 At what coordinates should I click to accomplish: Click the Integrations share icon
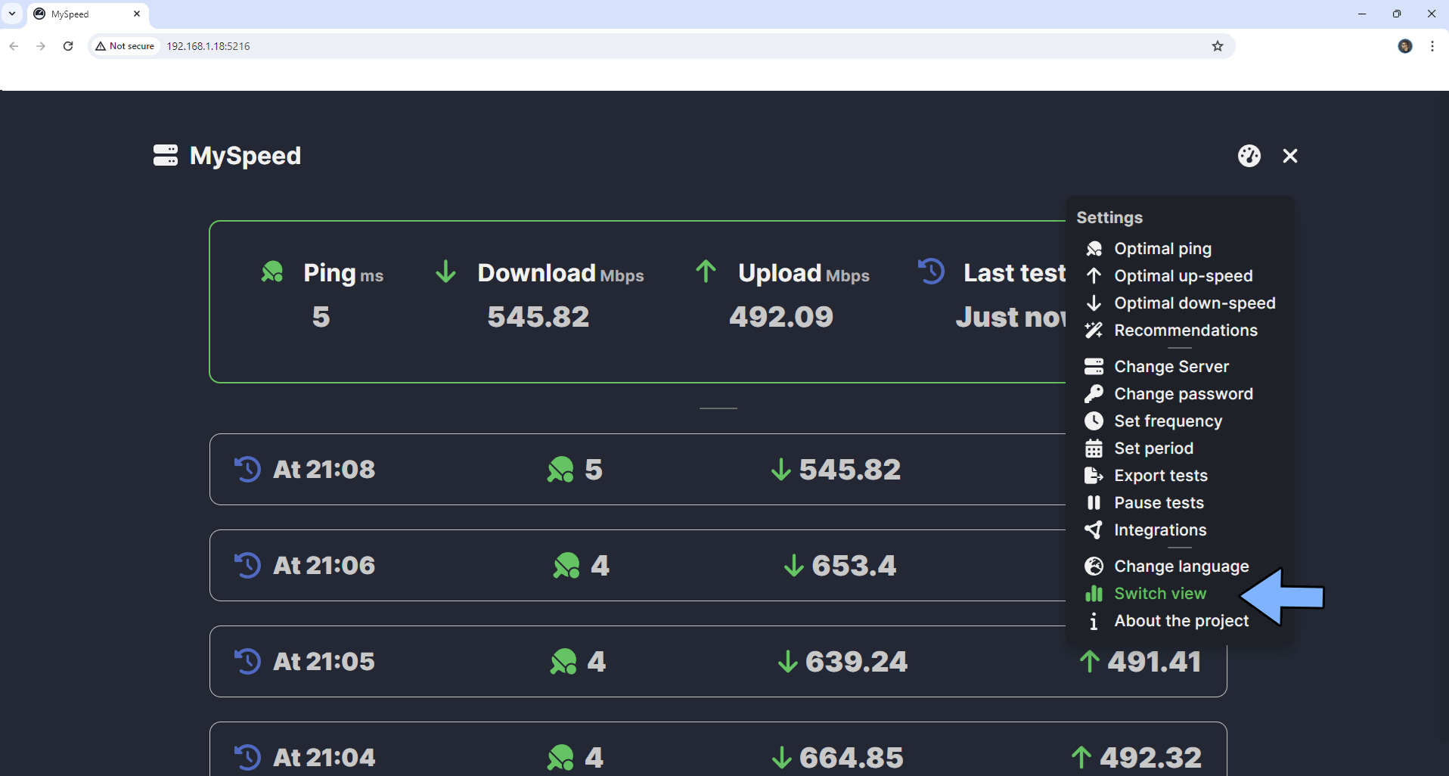[x=1094, y=530]
